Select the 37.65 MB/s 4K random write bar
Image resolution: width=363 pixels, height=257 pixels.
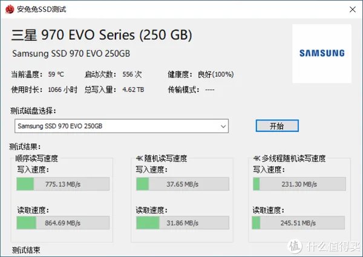182,184
